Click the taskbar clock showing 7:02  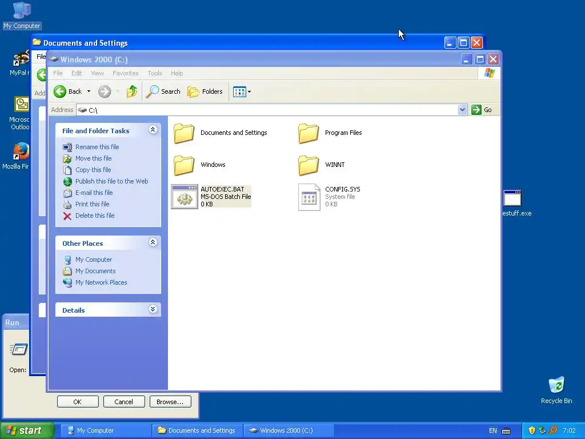coord(570,431)
